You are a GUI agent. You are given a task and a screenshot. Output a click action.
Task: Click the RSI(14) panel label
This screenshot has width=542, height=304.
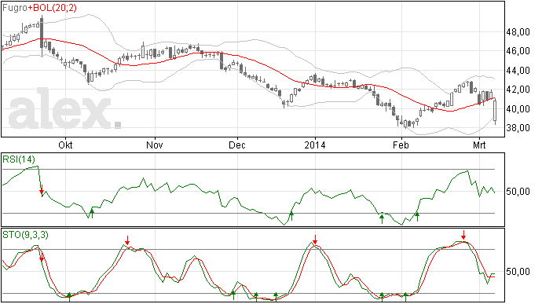coord(19,159)
